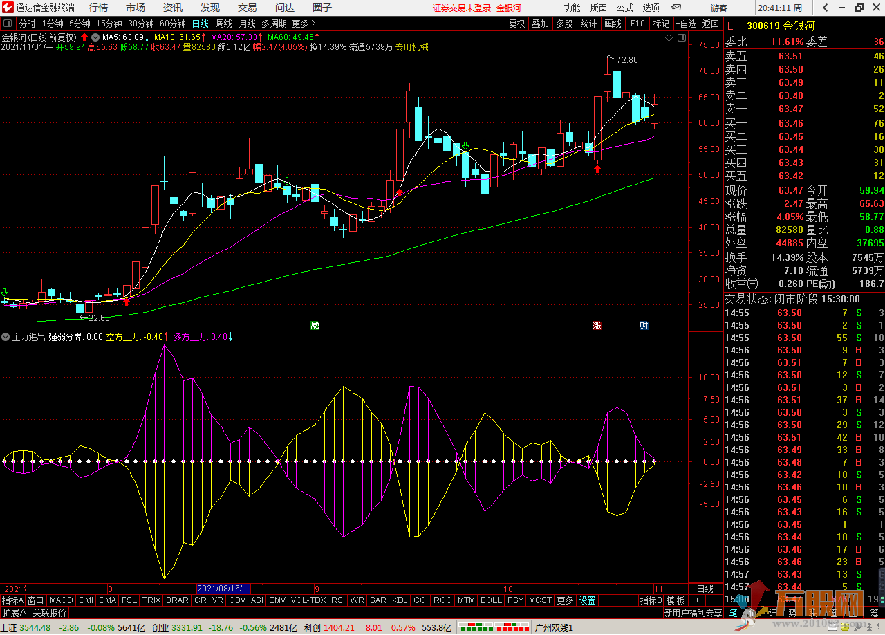Activate the 画线 drawing tool button

coord(613,24)
